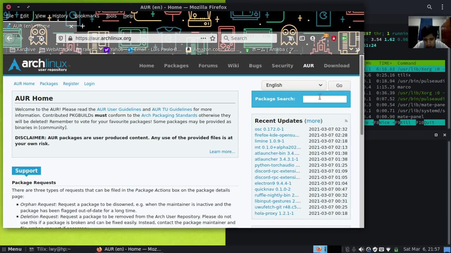Open the History menu
This screenshot has width=451, height=253.
pos(60,16)
